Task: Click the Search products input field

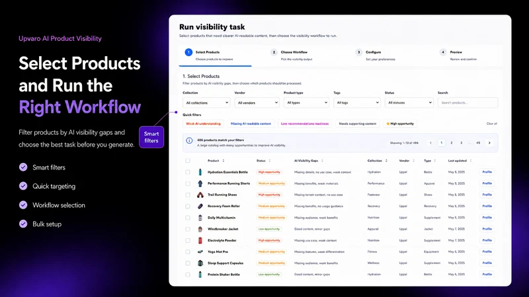Action: pyautogui.click(x=468, y=103)
